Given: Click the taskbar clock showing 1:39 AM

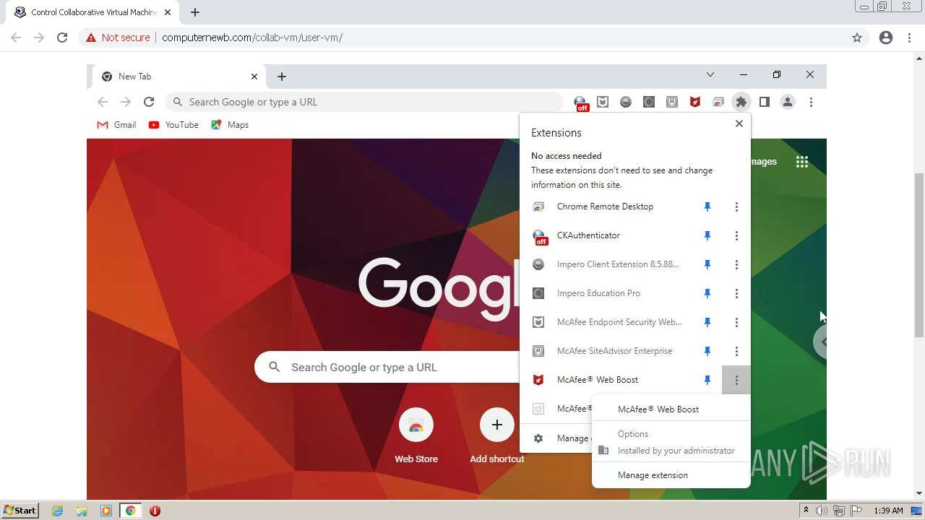Looking at the screenshot, I should 888,511.
